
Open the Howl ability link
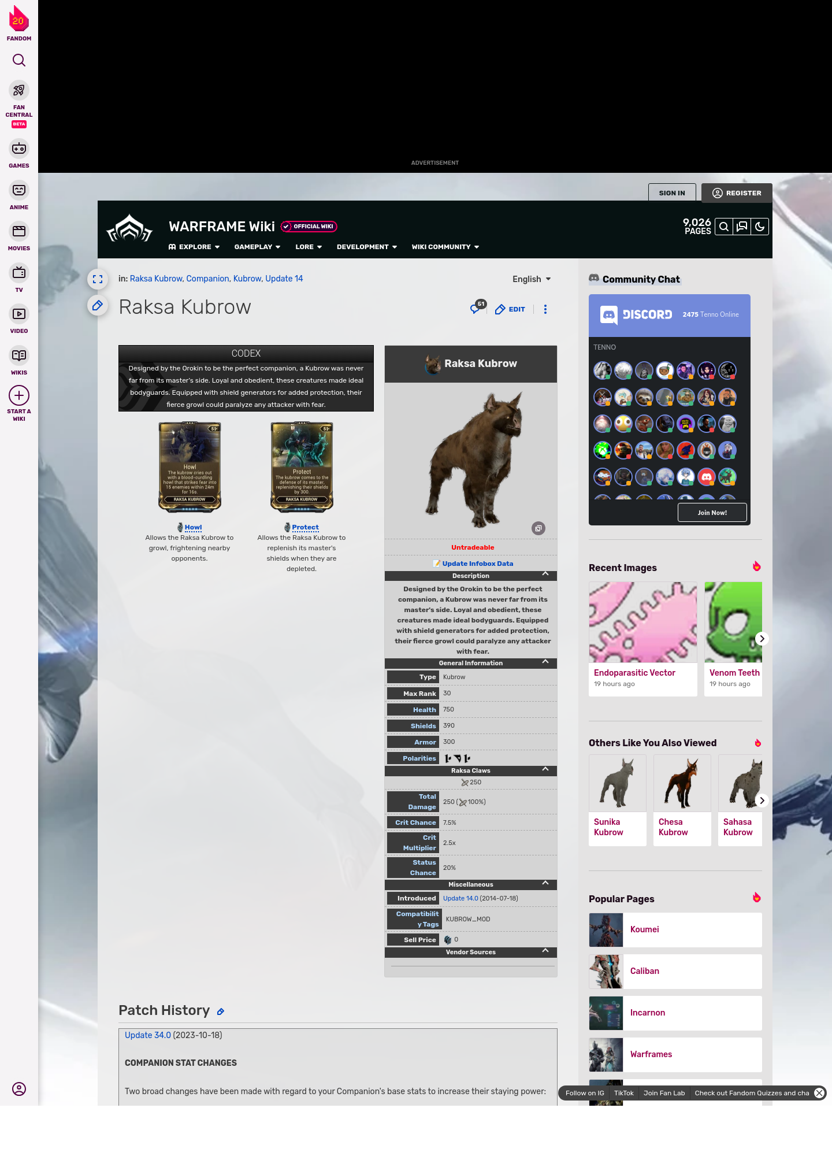[193, 527]
